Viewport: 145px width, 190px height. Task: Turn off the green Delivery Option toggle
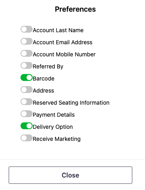27,126
